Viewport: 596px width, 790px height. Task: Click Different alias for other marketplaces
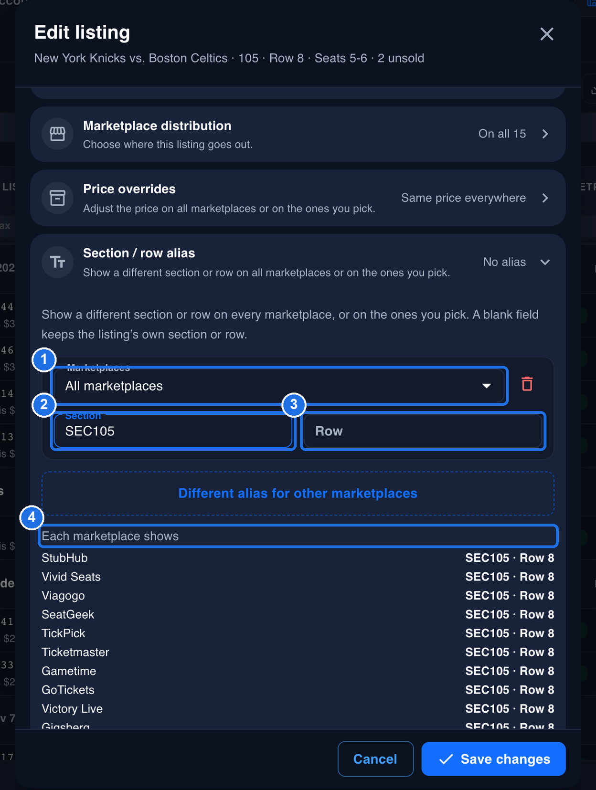(x=298, y=493)
